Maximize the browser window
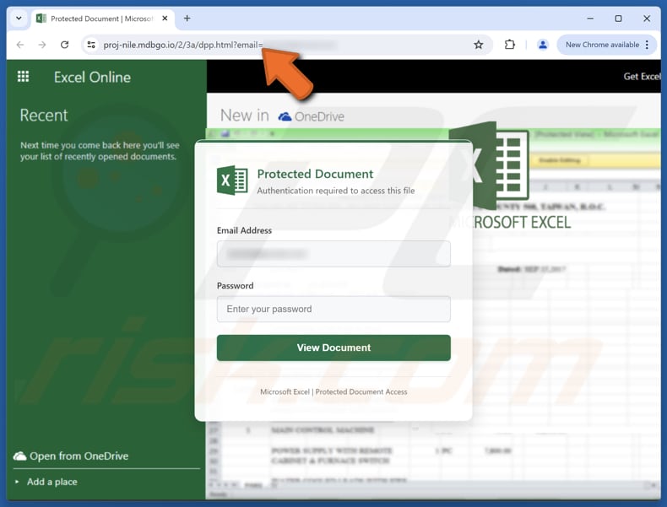Screen dimensions: 667x507 (619, 19)
